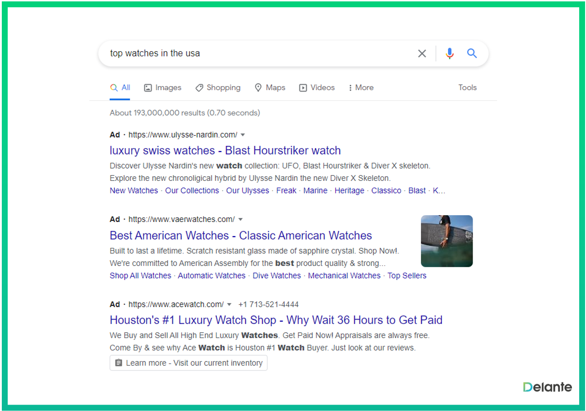Click the phone number +1 713-521-4444
Viewport: 586px width, 411px height.
point(269,305)
